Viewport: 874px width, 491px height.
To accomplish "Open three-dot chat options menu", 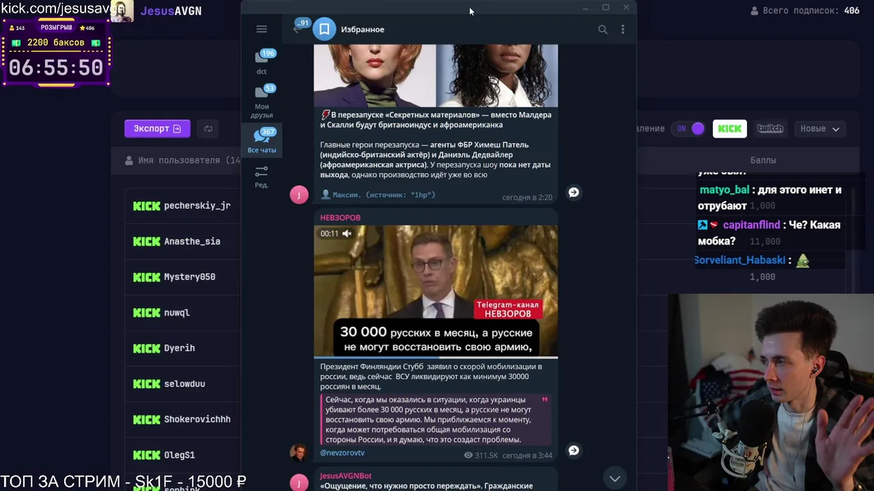I will (x=623, y=29).
